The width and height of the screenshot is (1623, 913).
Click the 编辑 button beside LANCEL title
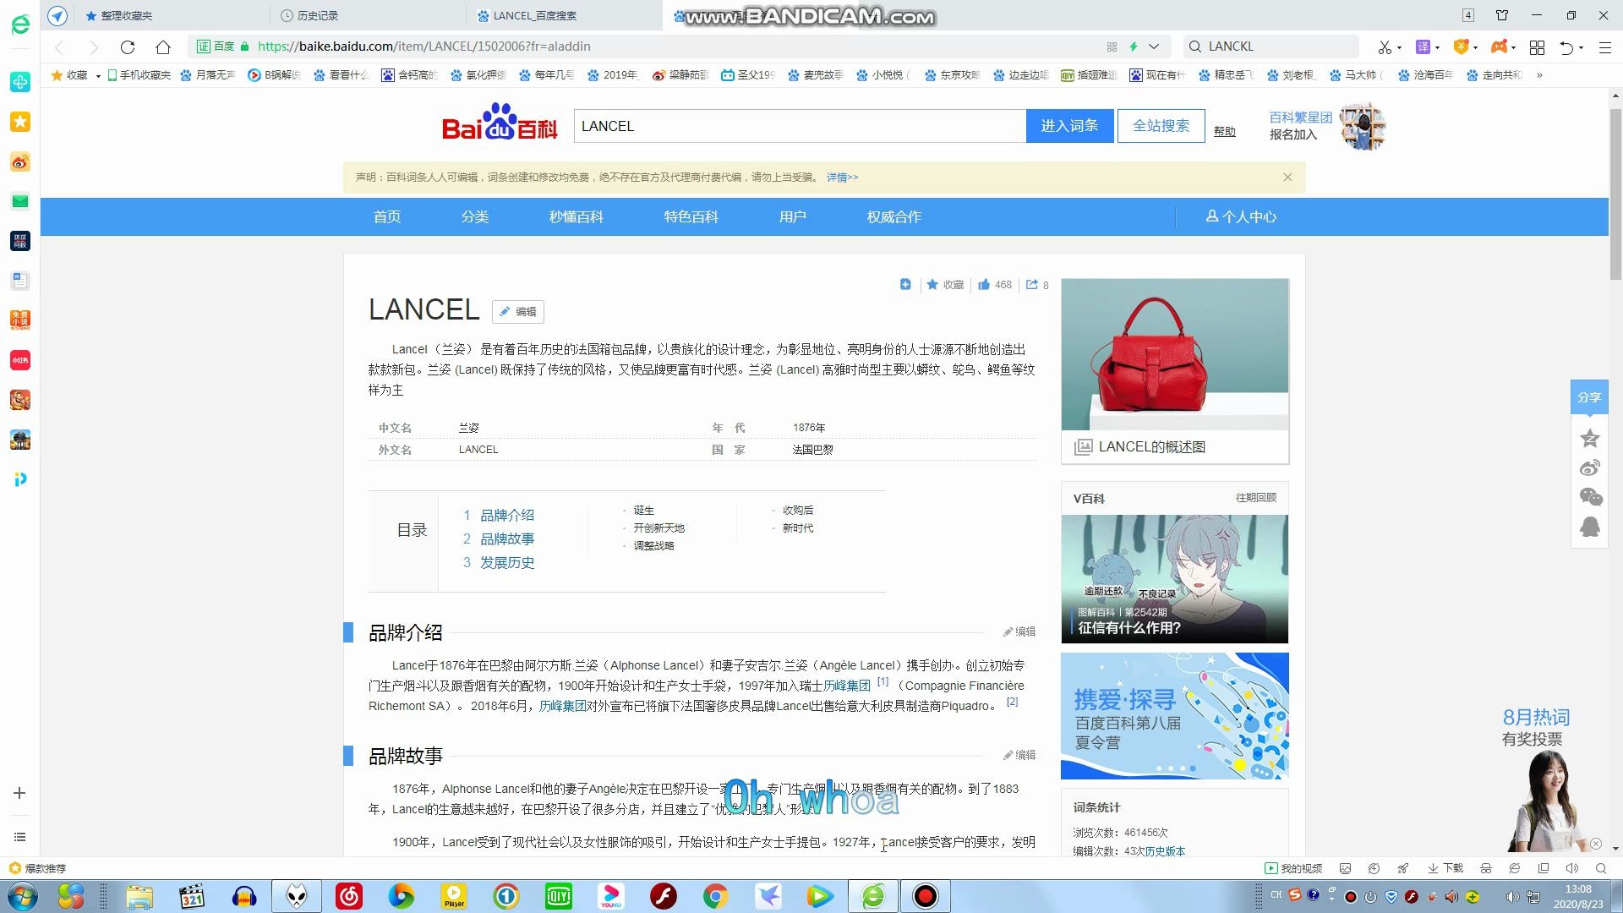518,311
